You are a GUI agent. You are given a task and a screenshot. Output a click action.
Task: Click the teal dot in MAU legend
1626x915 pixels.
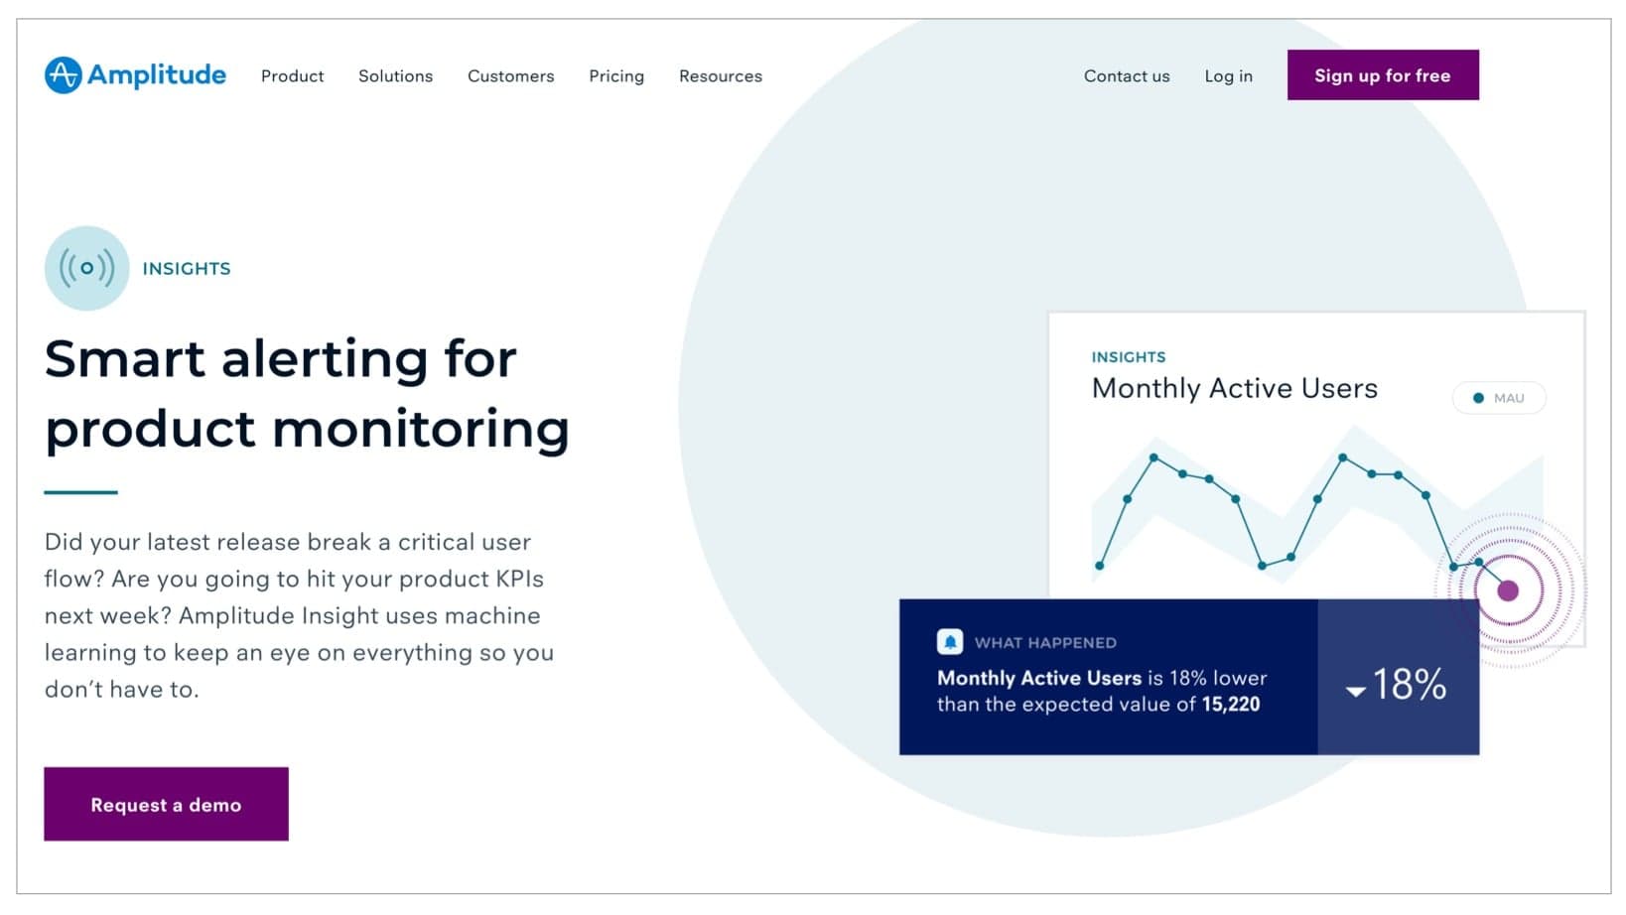[x=1478, y=398]
